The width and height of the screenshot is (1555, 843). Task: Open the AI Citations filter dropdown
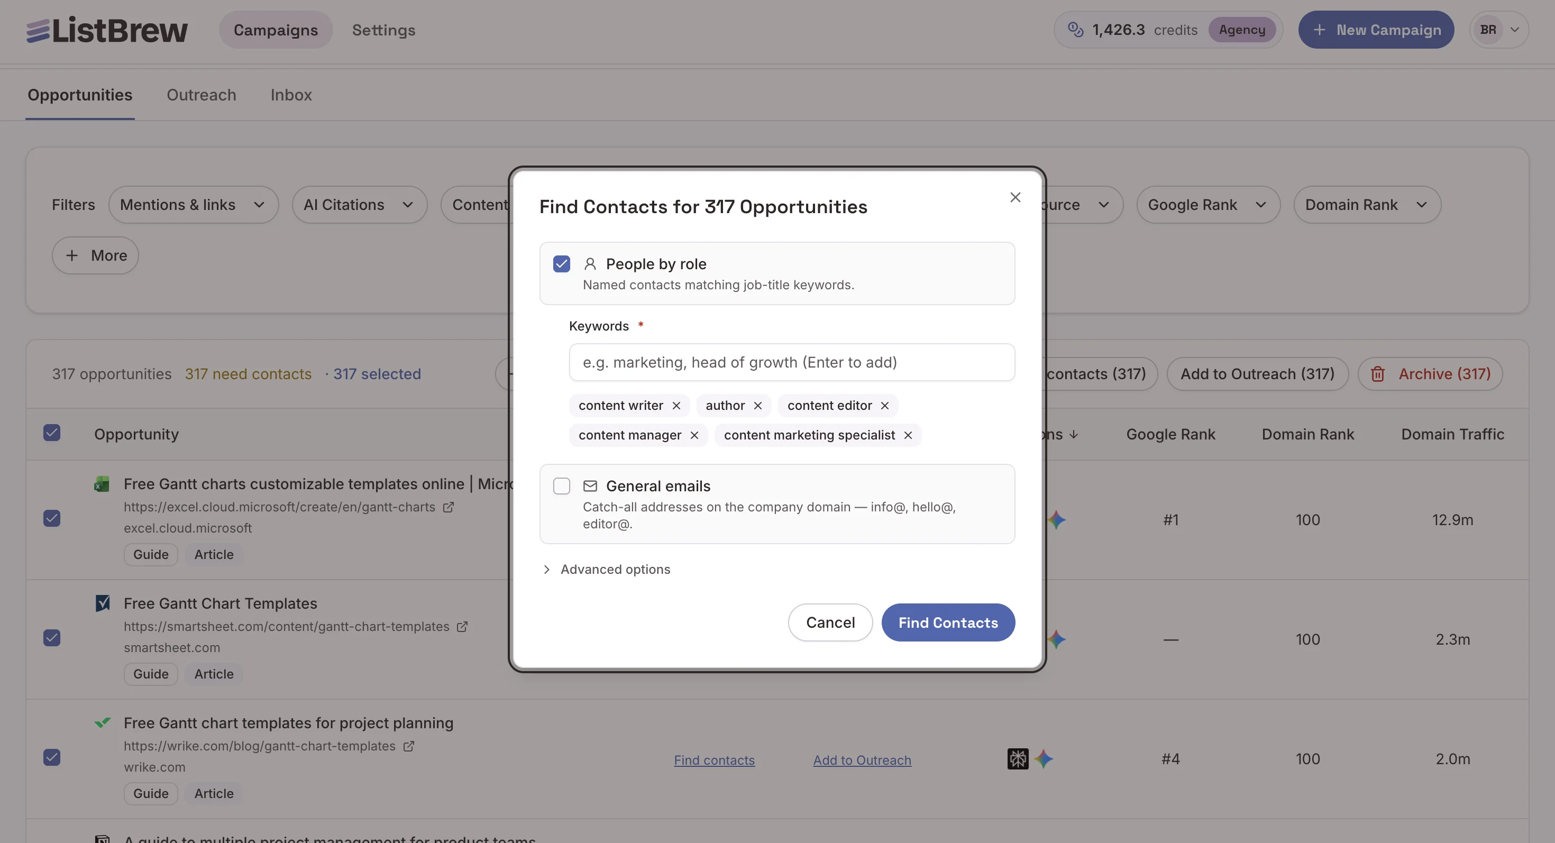pyautogui.click(x=359, y=205)
